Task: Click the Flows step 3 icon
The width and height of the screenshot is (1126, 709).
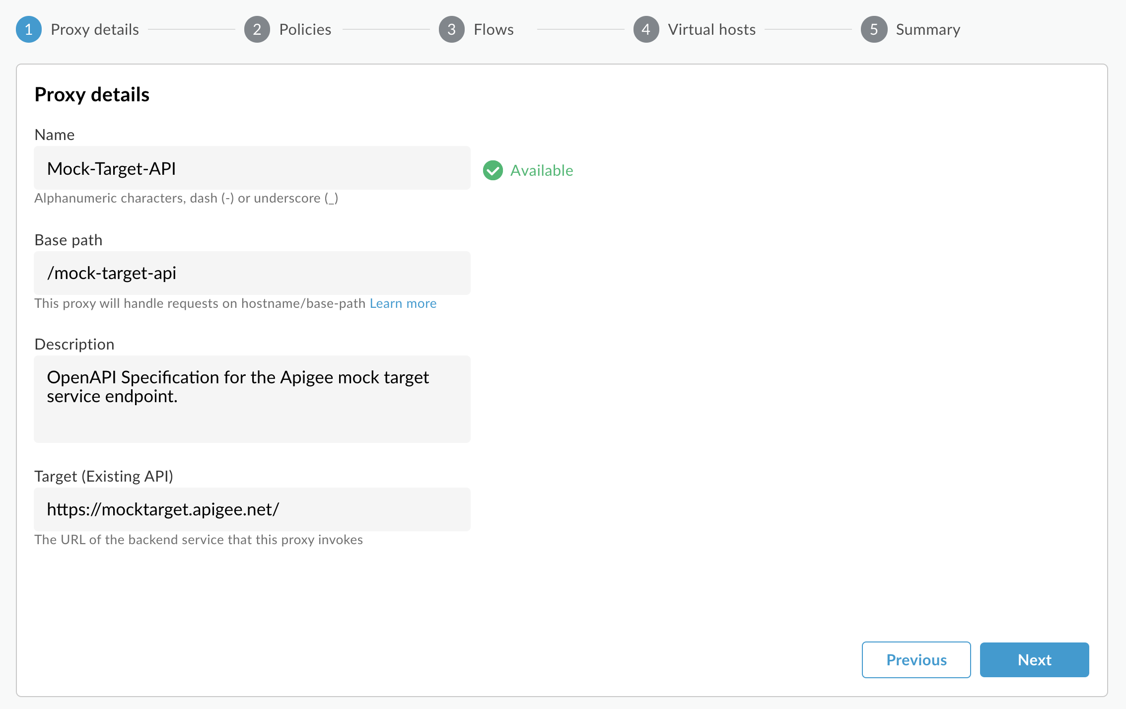Action: pos(452,29)
